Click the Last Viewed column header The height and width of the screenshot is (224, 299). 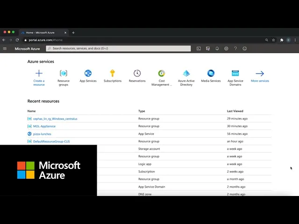(235, 111)
